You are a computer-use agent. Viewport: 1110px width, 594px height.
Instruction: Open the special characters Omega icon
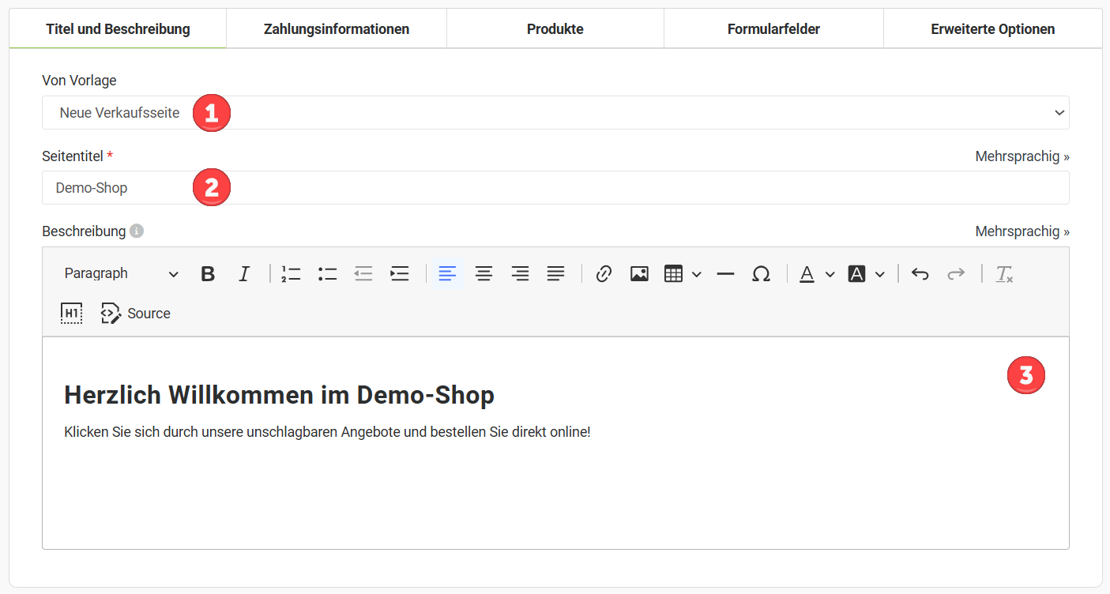(x=761, y=274)
